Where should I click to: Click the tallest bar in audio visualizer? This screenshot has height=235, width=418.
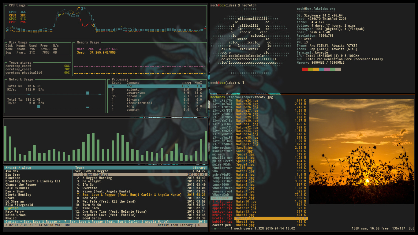point(5,143)
